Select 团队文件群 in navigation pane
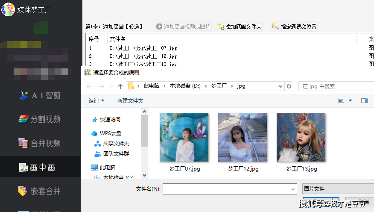This screenshot has height=212, width=374. [111, 154]
